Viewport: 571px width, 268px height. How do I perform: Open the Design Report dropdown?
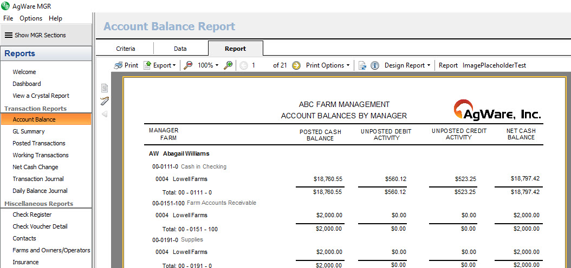[407, 65]
